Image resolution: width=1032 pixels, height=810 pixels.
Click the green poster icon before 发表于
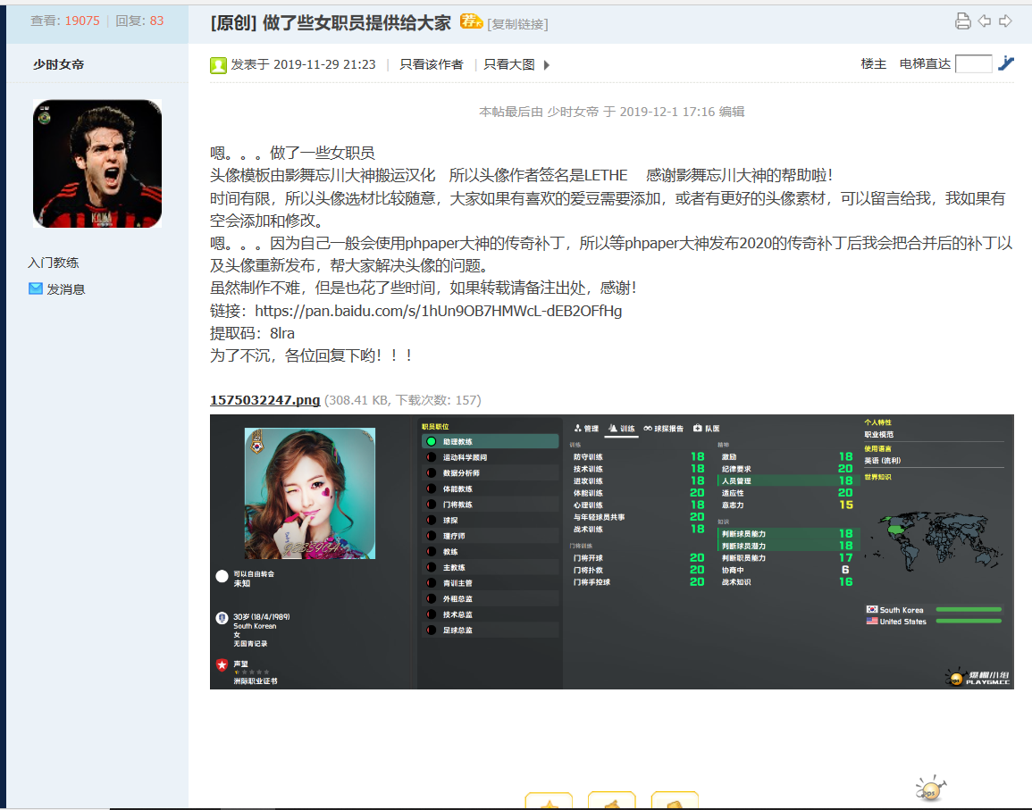click(218, 64)
